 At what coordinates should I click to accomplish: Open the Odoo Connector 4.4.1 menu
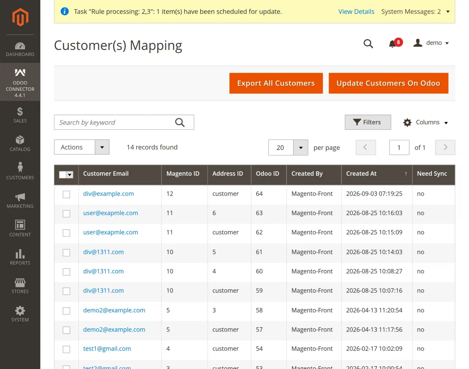[20, 82]
